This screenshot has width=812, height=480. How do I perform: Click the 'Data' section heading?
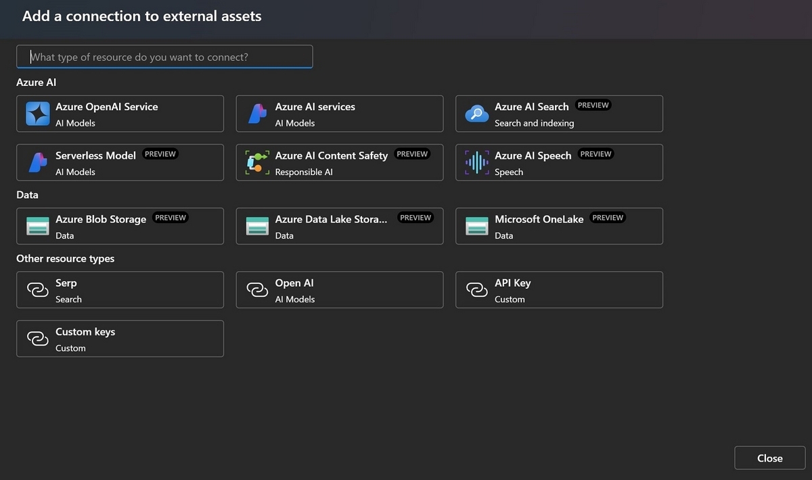27,195
